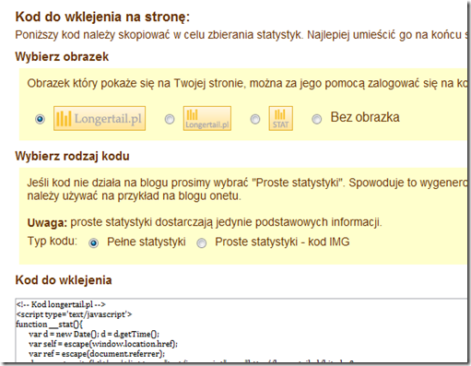This screenshot has width=471, height=366.
Task: Click the "<script type='text/javascript'>" code line
Action: coord(74,314)
